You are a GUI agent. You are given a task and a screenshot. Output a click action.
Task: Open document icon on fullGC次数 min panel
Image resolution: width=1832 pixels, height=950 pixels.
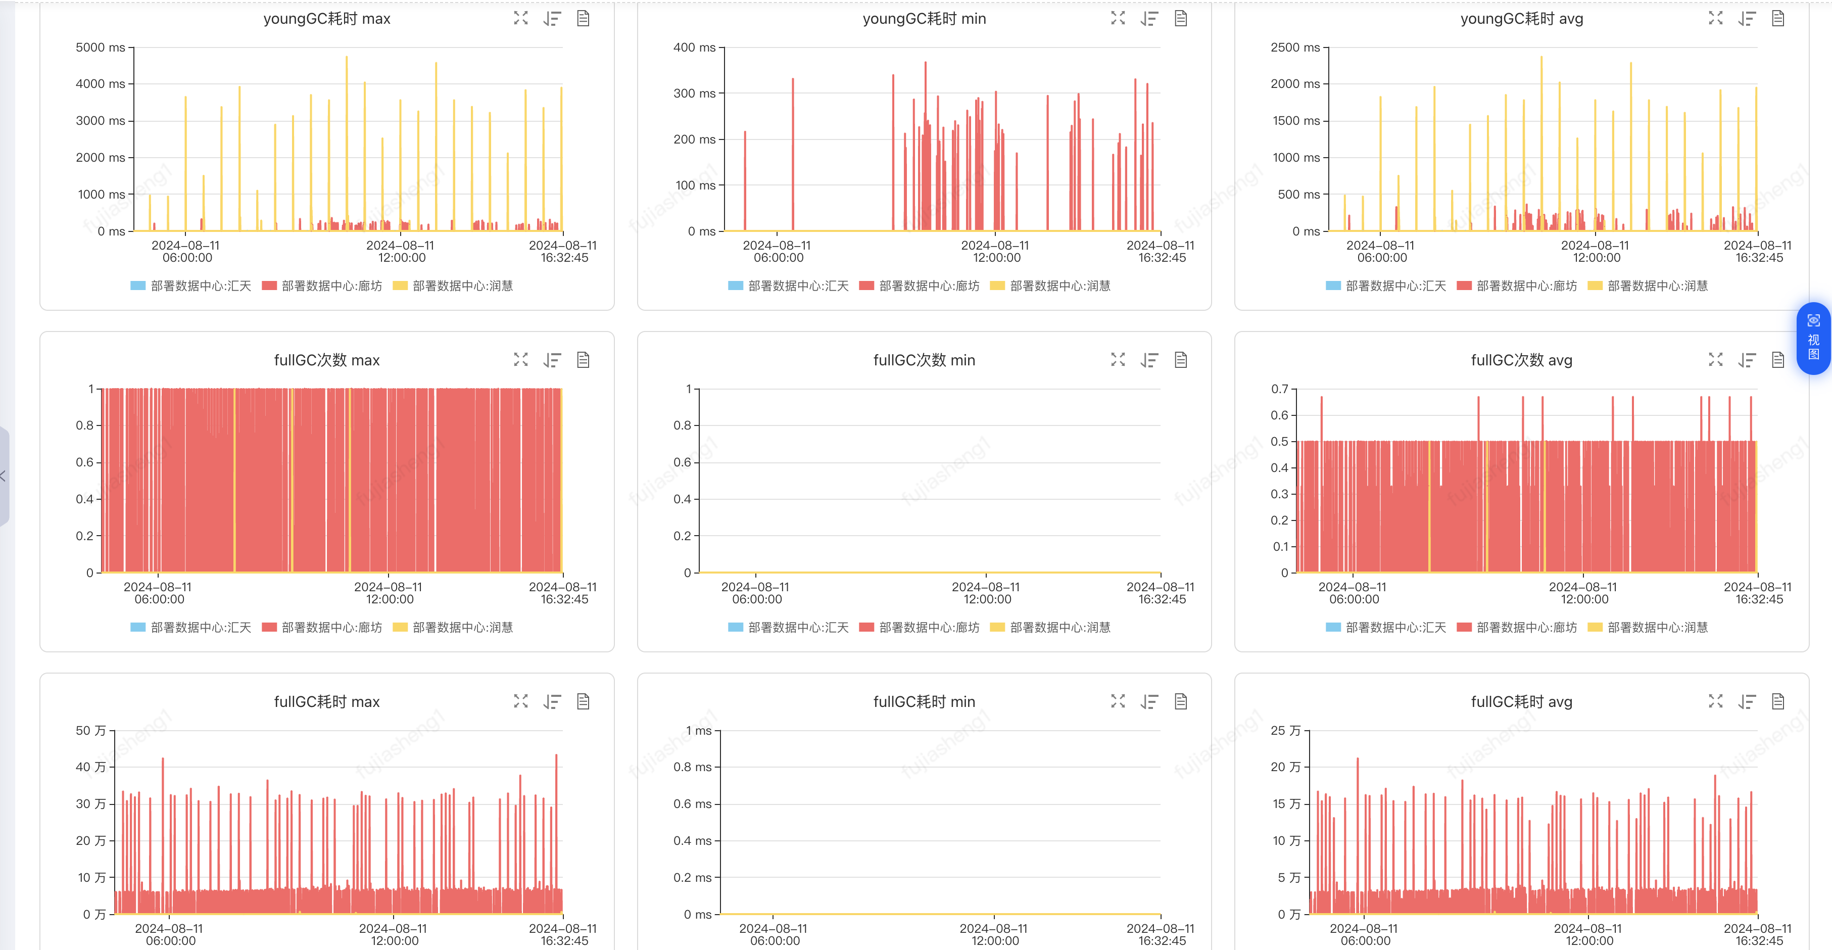[x=1181, y=360]
